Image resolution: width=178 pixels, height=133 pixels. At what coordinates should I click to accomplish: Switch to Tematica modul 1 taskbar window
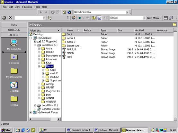click(80, 130)
